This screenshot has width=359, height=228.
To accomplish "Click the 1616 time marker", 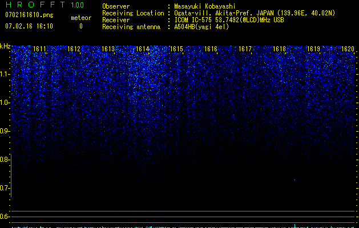I will click(x=211, y=49).
